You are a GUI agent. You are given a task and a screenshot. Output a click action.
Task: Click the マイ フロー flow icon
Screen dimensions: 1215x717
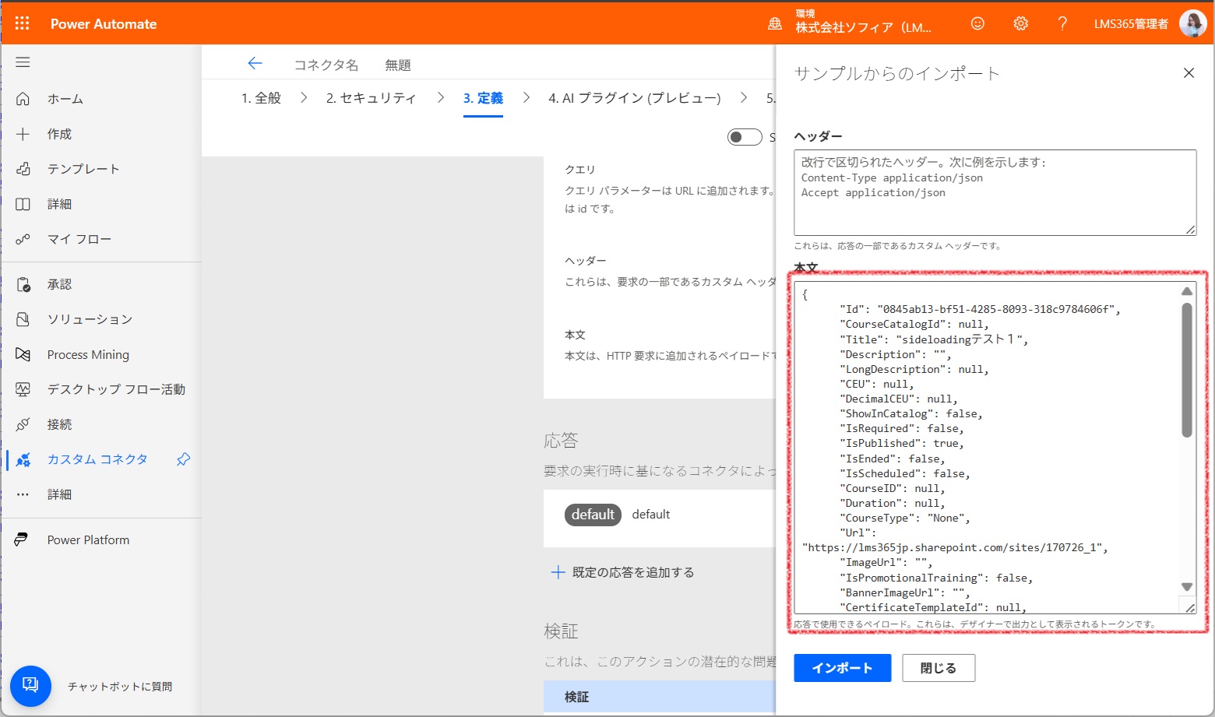point(23,239)
